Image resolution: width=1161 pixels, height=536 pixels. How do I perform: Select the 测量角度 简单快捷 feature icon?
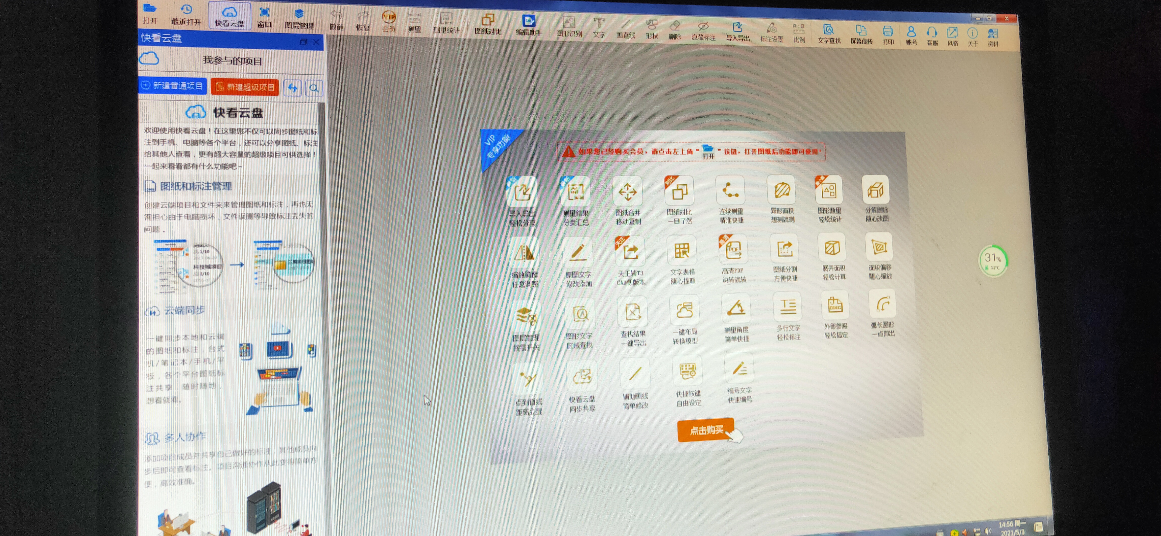tap(735, 308)
